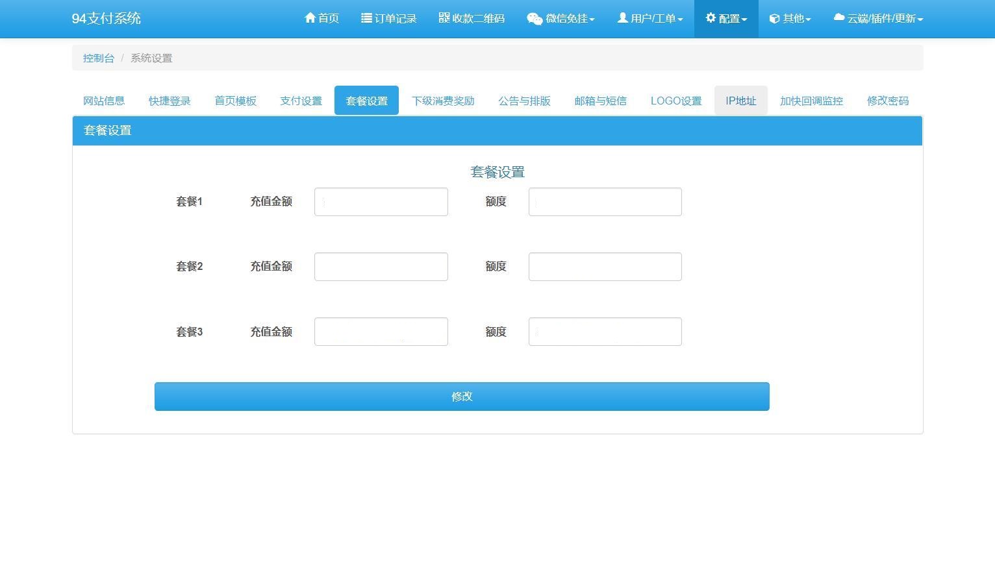The width and height of the screenshot is (995, 586).
Task: Select the QR code icon for 收款二维码
Action: pyautogui.click(x=444, y=18)
